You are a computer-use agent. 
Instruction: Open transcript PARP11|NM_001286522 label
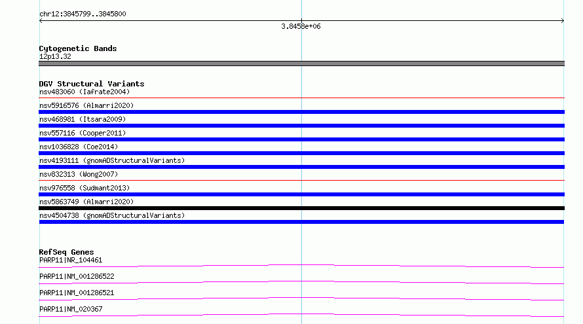point(77,276)
